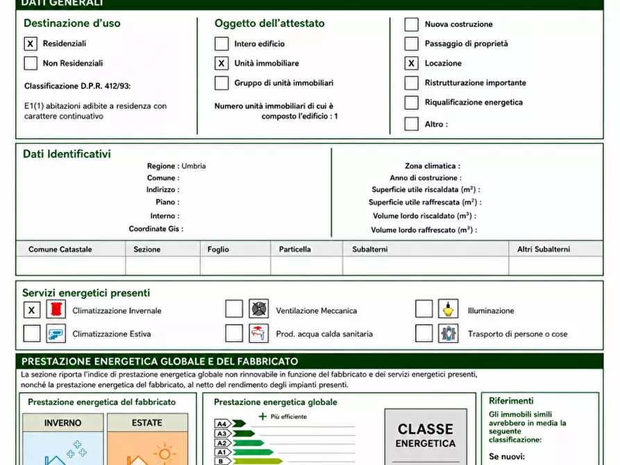Click the CLASSE ENERGETICA box
Screen dimensions: 620x465
(426, 436)
